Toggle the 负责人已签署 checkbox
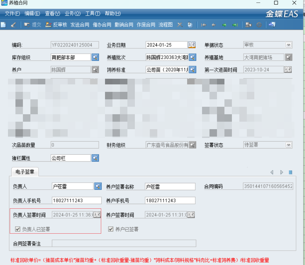Screen dimensions: 305x265 pyautogui.click(x=18, y=229)
